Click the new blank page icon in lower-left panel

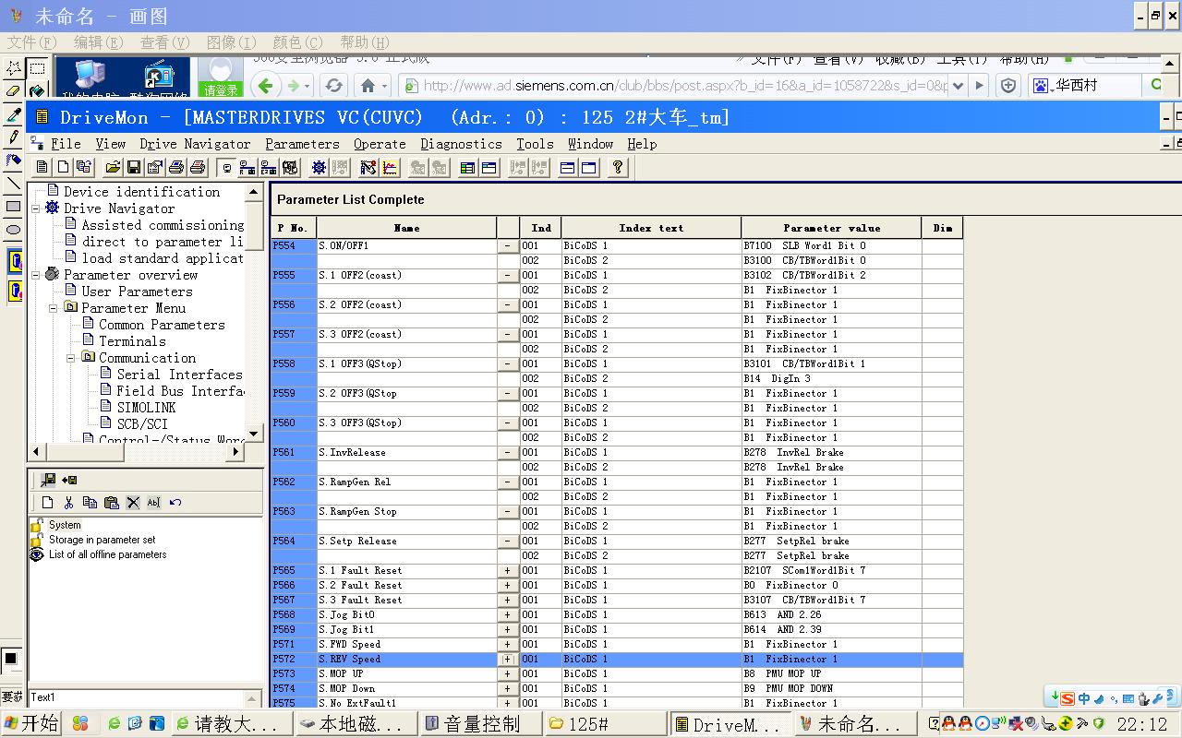[x=48, y=503]
